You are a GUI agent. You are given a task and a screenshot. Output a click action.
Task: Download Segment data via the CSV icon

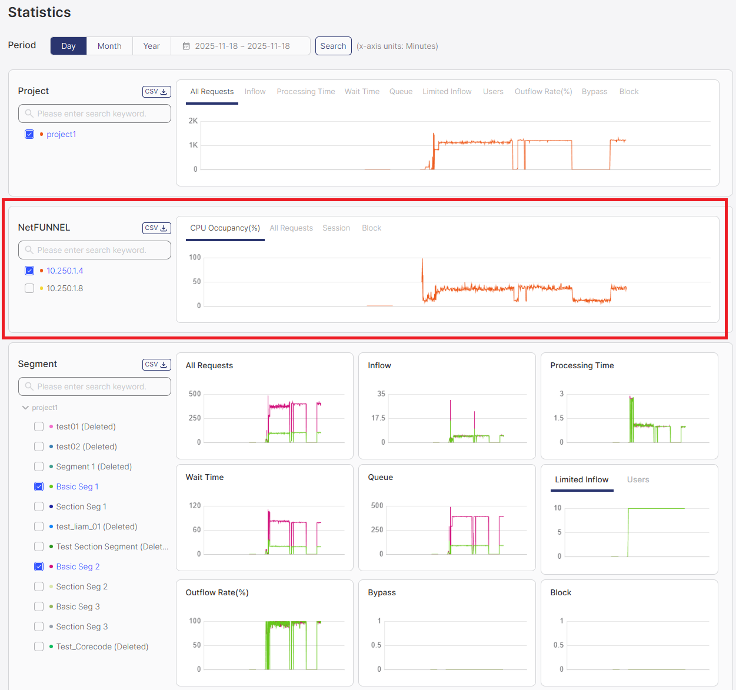pyautogui.click(x=156, y=364)
